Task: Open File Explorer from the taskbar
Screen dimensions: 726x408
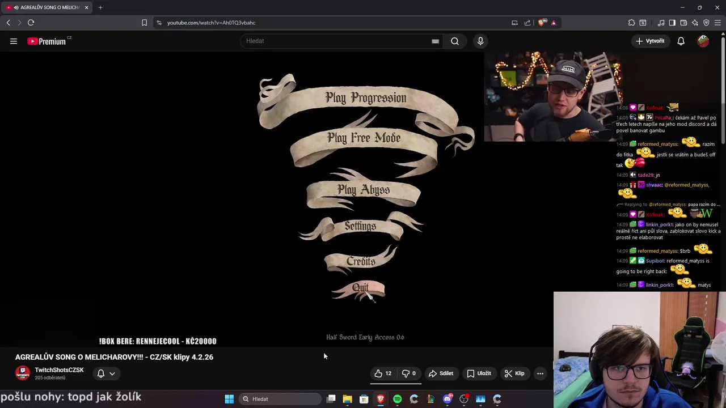Action: [x=348, y=399]
